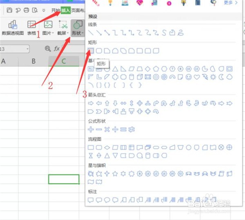Select the cylinder can shape
The image size is (245, 220).
point(131,77)
